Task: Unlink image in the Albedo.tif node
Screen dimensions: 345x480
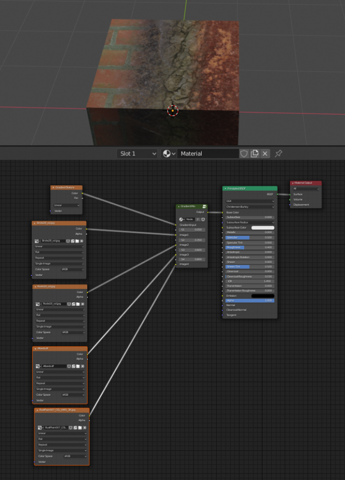Action: 82,366
